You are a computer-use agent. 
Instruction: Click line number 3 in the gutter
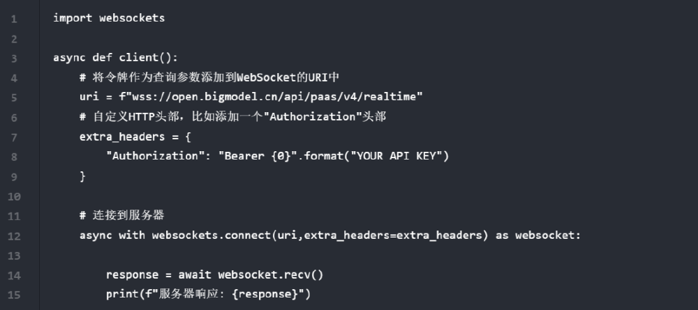coord(13,58)
